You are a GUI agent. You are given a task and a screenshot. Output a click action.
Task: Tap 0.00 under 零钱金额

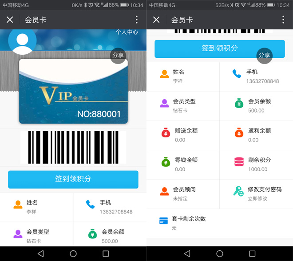point(180,169)
